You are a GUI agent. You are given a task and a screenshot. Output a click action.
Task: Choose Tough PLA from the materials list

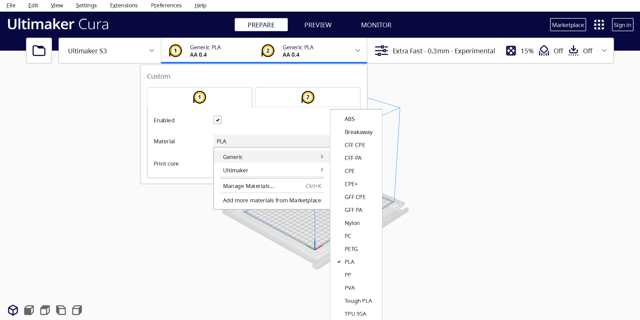pyautogui.click(x=358, y=301)
